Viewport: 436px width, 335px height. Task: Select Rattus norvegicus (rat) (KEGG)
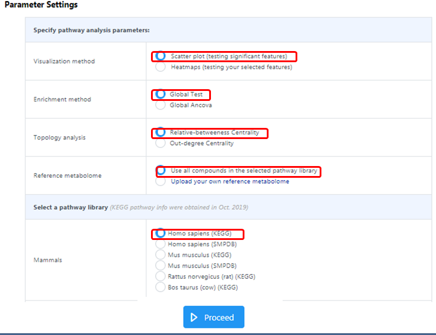[160, 276]
